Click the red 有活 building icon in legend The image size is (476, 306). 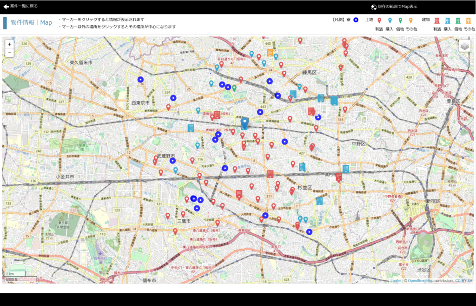[436, 20]
